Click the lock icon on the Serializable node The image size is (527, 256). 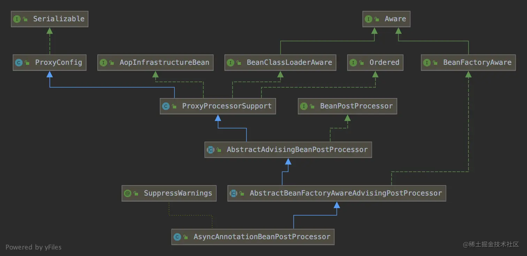point(25,19)
